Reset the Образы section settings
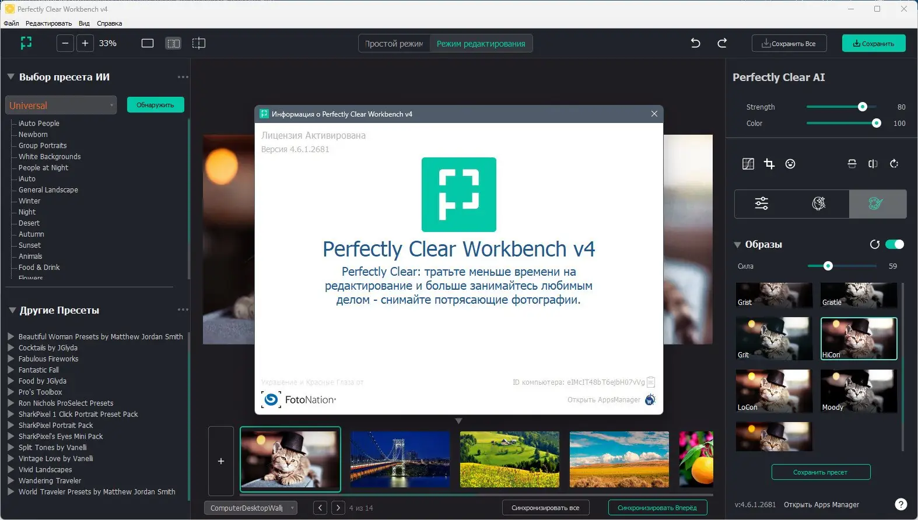 coord(875,244)
